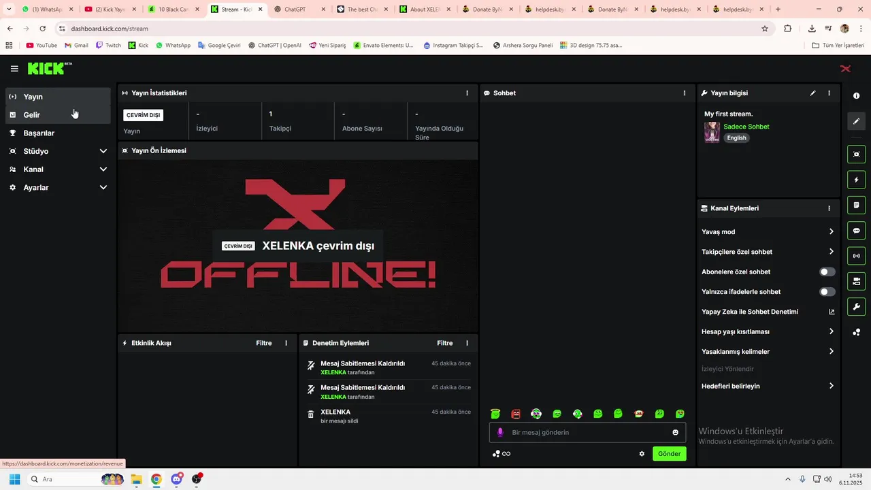The height and width of the screenshot is (490, 871).
Task: Open the Chrome tab search dropdown arrow
Action: tap(9, 10)
